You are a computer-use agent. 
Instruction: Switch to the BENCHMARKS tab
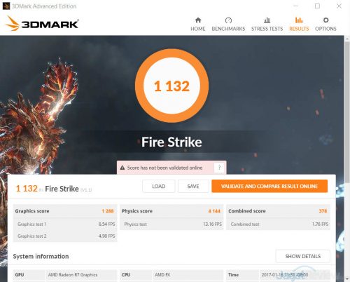point(228,29)
